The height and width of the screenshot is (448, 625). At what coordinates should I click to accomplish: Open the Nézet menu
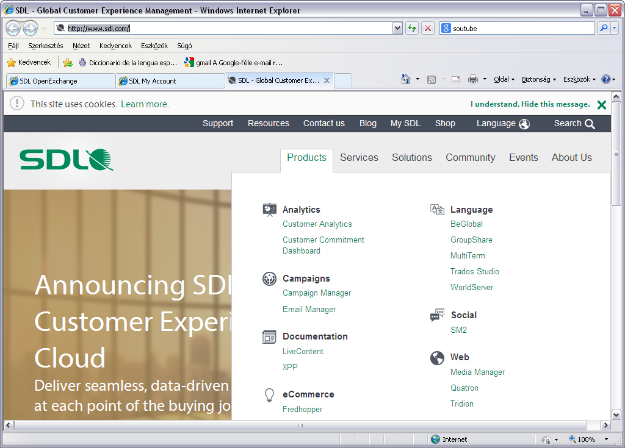tap(81, 46)
